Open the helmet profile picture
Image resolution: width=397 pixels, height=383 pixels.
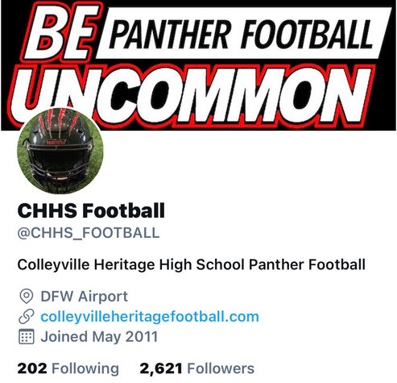click(x=60, y=151)
